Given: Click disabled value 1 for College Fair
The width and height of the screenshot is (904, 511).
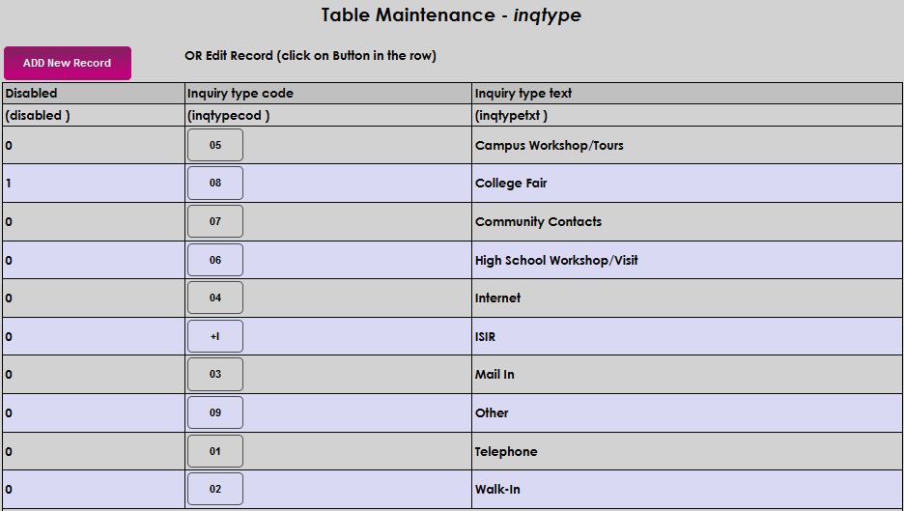Looking at the screenshot, I should [9, 183].
